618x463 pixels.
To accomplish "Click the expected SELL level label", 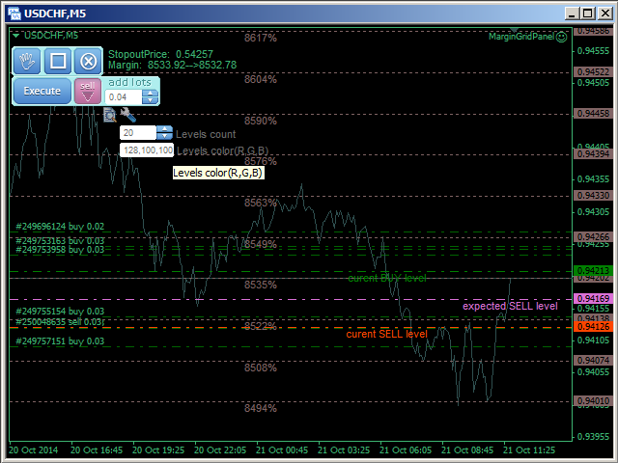I will click(510, 306).
